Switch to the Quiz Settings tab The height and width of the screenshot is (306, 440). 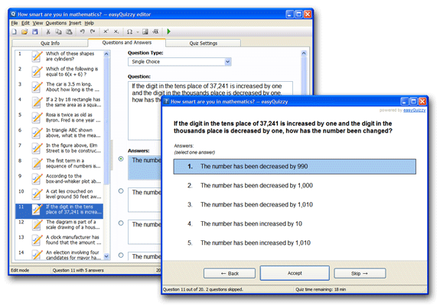(x=203, y=43)
